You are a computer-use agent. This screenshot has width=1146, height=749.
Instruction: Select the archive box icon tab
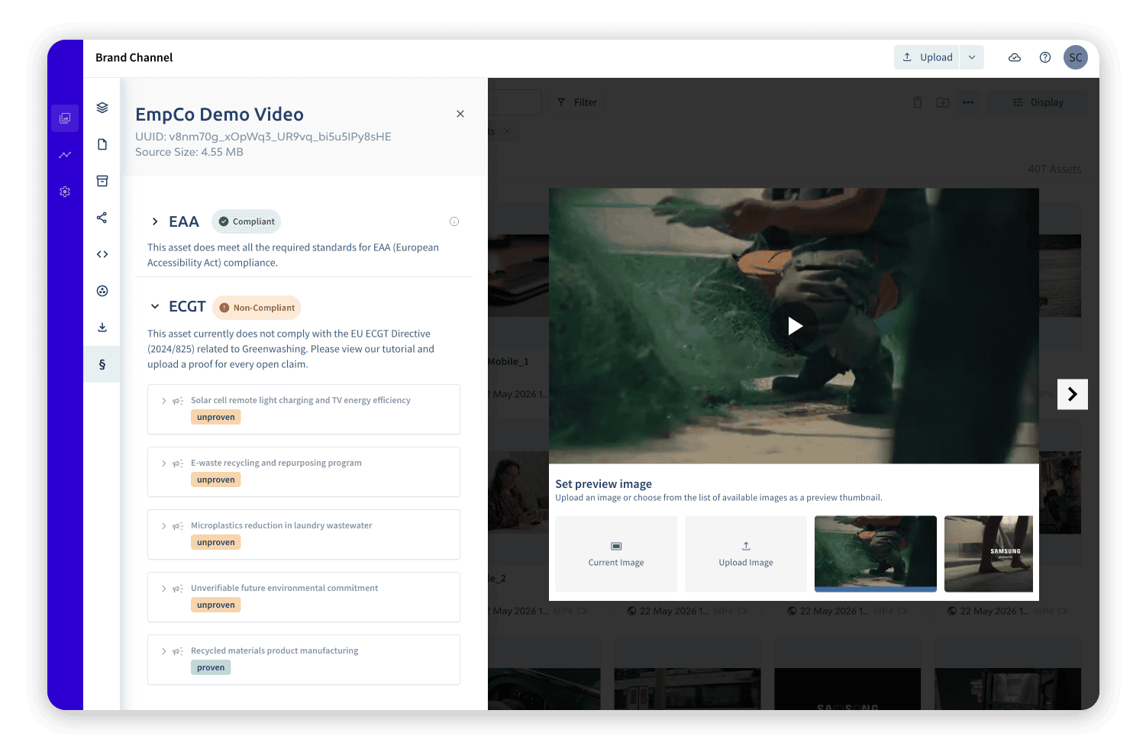tap(102, 181)
